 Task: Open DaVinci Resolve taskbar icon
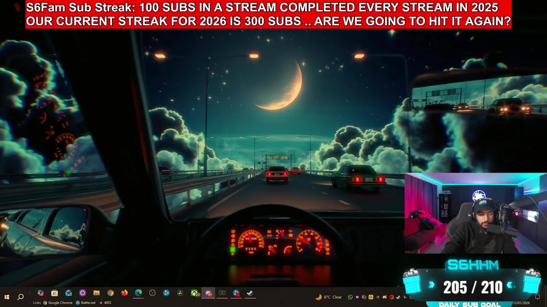coord(180,293)
